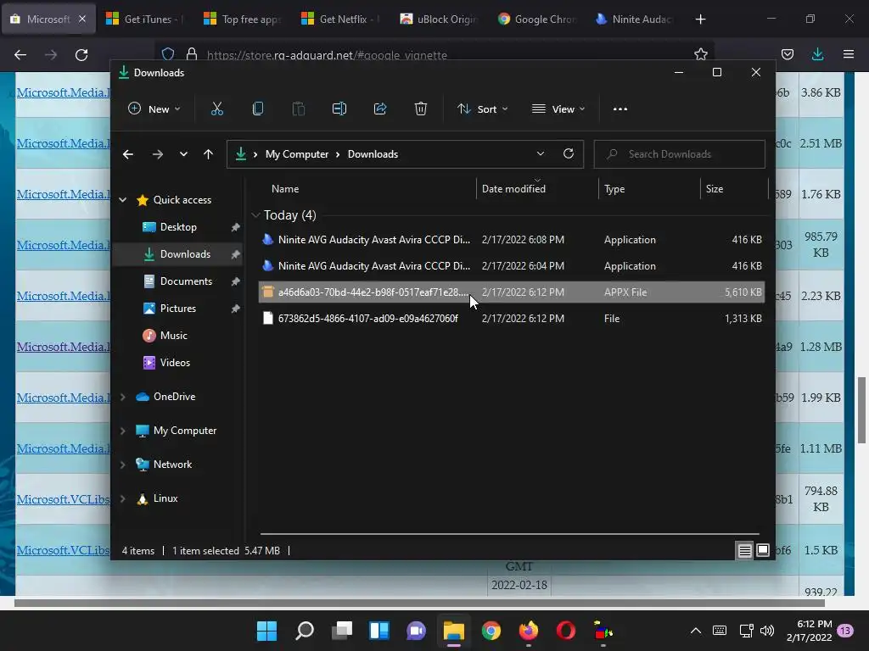
Task: Open Firefox hamburger application menu
Action: [x=849, y=54]
